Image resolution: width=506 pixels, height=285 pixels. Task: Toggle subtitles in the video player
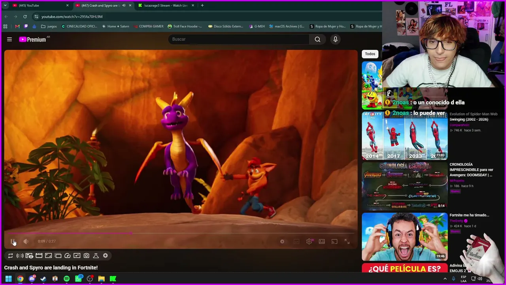tap(296, 241)
